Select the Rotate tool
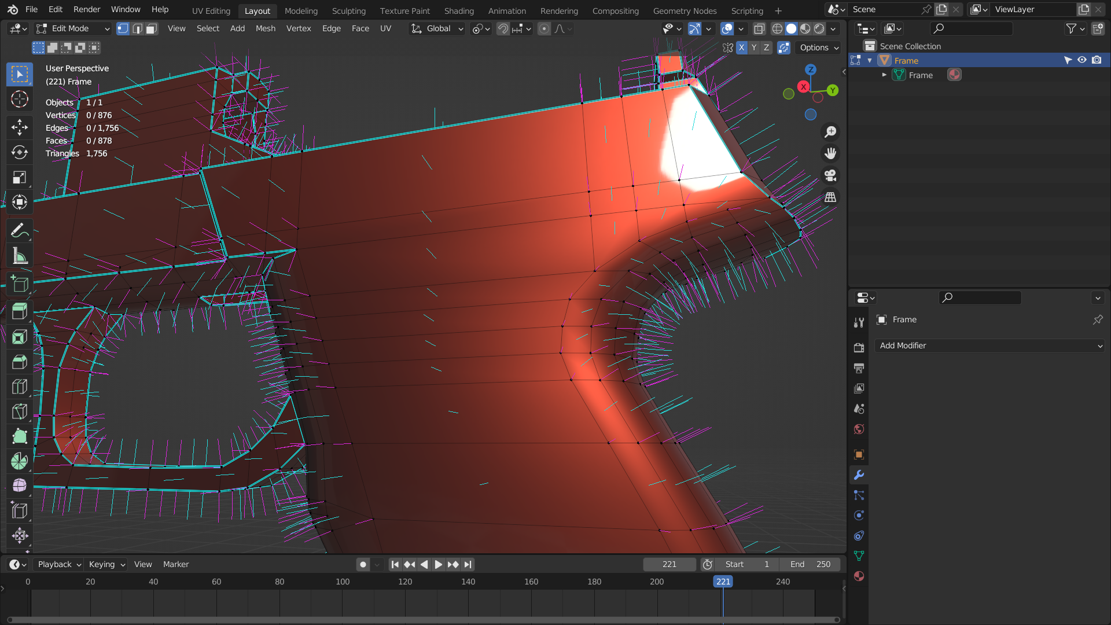This screenshot has height=625, width=1111. (x=20, y=152)
